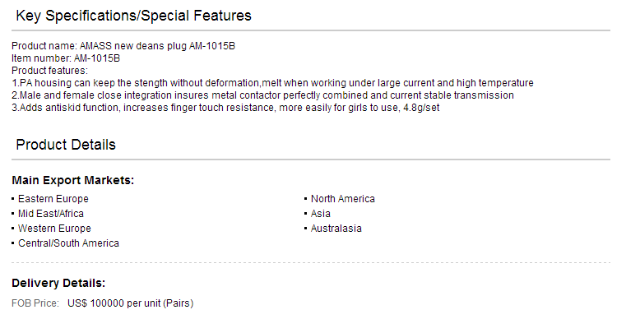640x319 pixels.
Task: Click the FOB Price label
Action: [35, 303]
